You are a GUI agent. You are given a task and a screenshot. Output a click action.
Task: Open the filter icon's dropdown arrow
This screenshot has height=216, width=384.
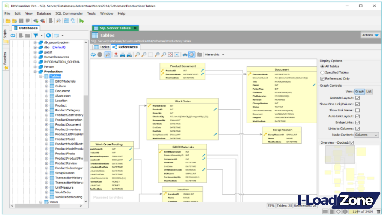[41, 36]
